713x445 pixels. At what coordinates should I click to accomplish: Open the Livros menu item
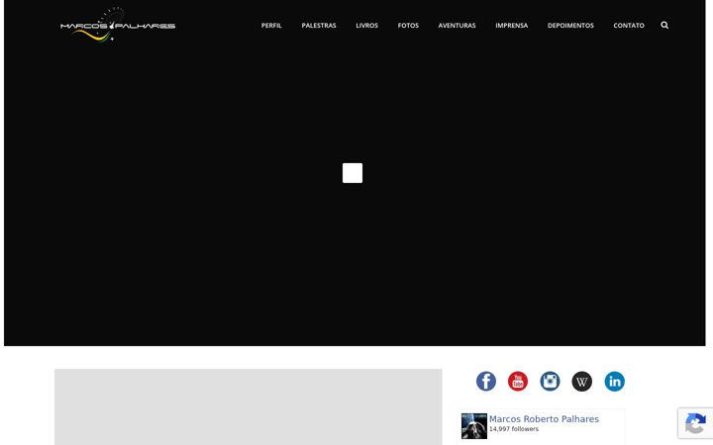point(367,26)
